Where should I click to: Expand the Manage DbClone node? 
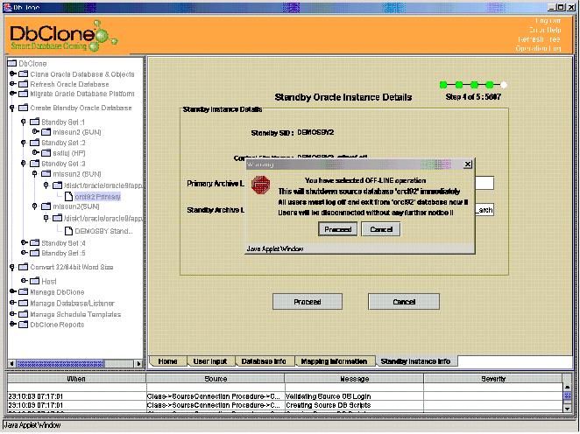click(12, 291)
